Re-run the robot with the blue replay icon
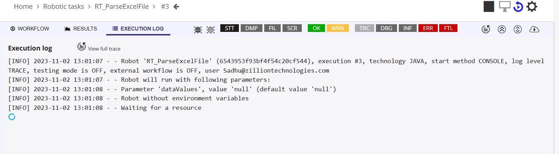 [518, 7]
